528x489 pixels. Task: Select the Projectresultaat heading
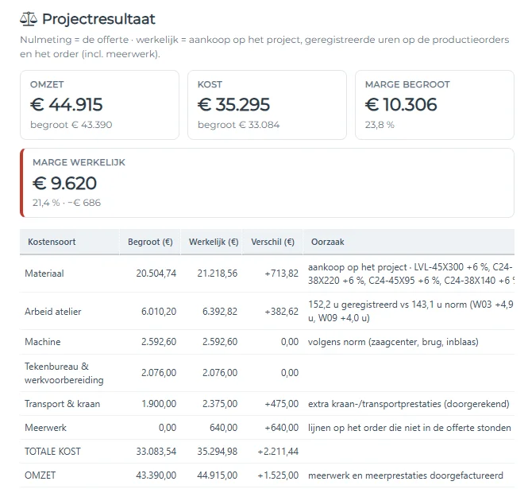[x=98, y=19]
